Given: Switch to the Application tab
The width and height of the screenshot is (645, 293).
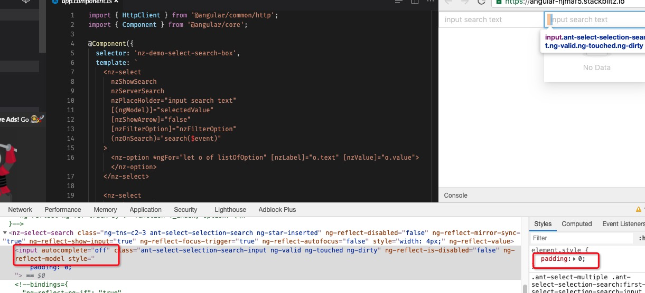Looking at the screenshot, I should pos(145,210).
